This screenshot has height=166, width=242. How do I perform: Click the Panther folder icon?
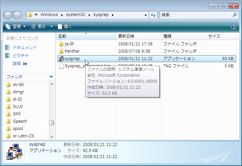[x=61, y=51]
